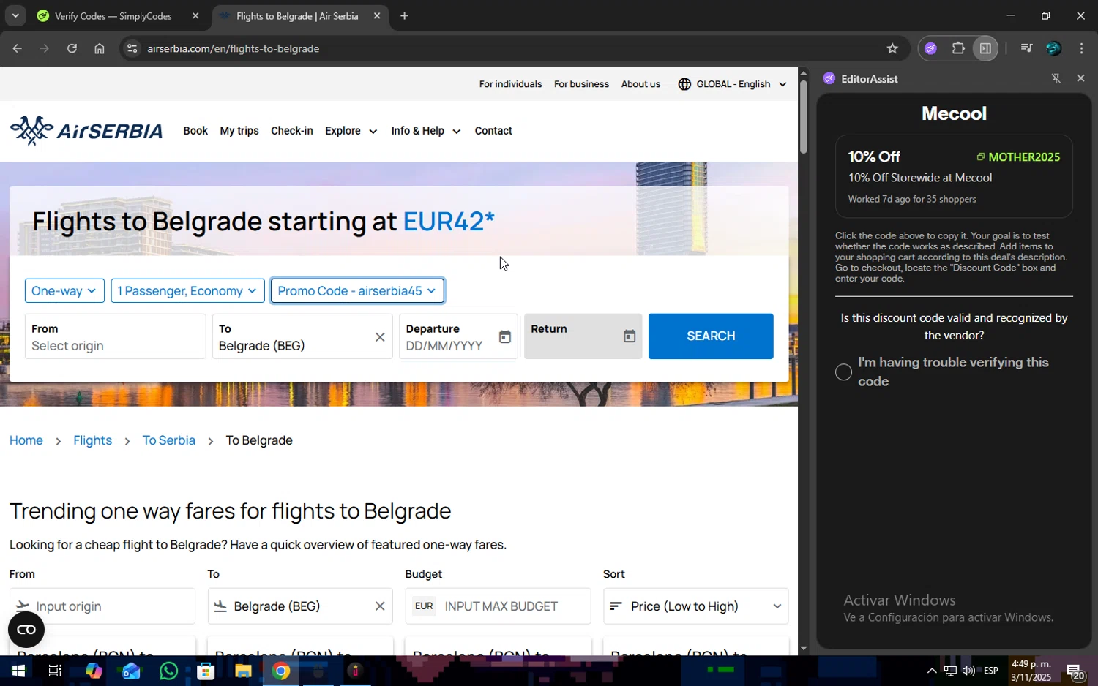Clear the Belgrade (BEG) destination in search form
1098x686 pixels.
pyautogui.click(x=380, y=337)
